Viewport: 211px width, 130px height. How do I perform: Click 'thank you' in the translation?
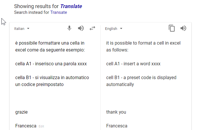point(116,112)
